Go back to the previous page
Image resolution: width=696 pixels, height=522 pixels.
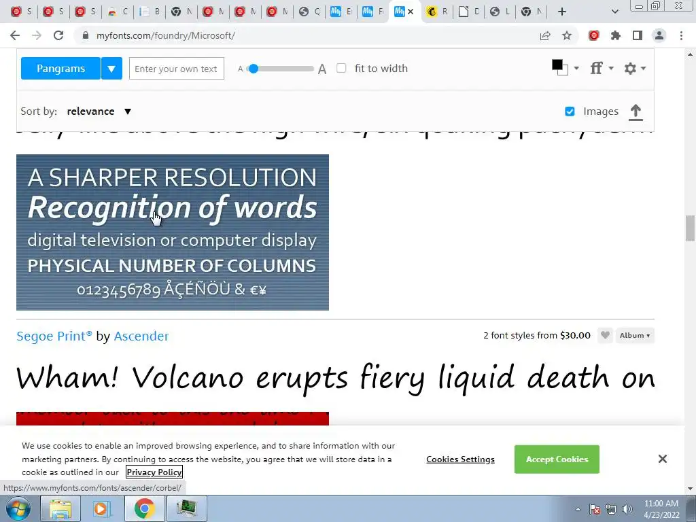[x=15, y=35]
